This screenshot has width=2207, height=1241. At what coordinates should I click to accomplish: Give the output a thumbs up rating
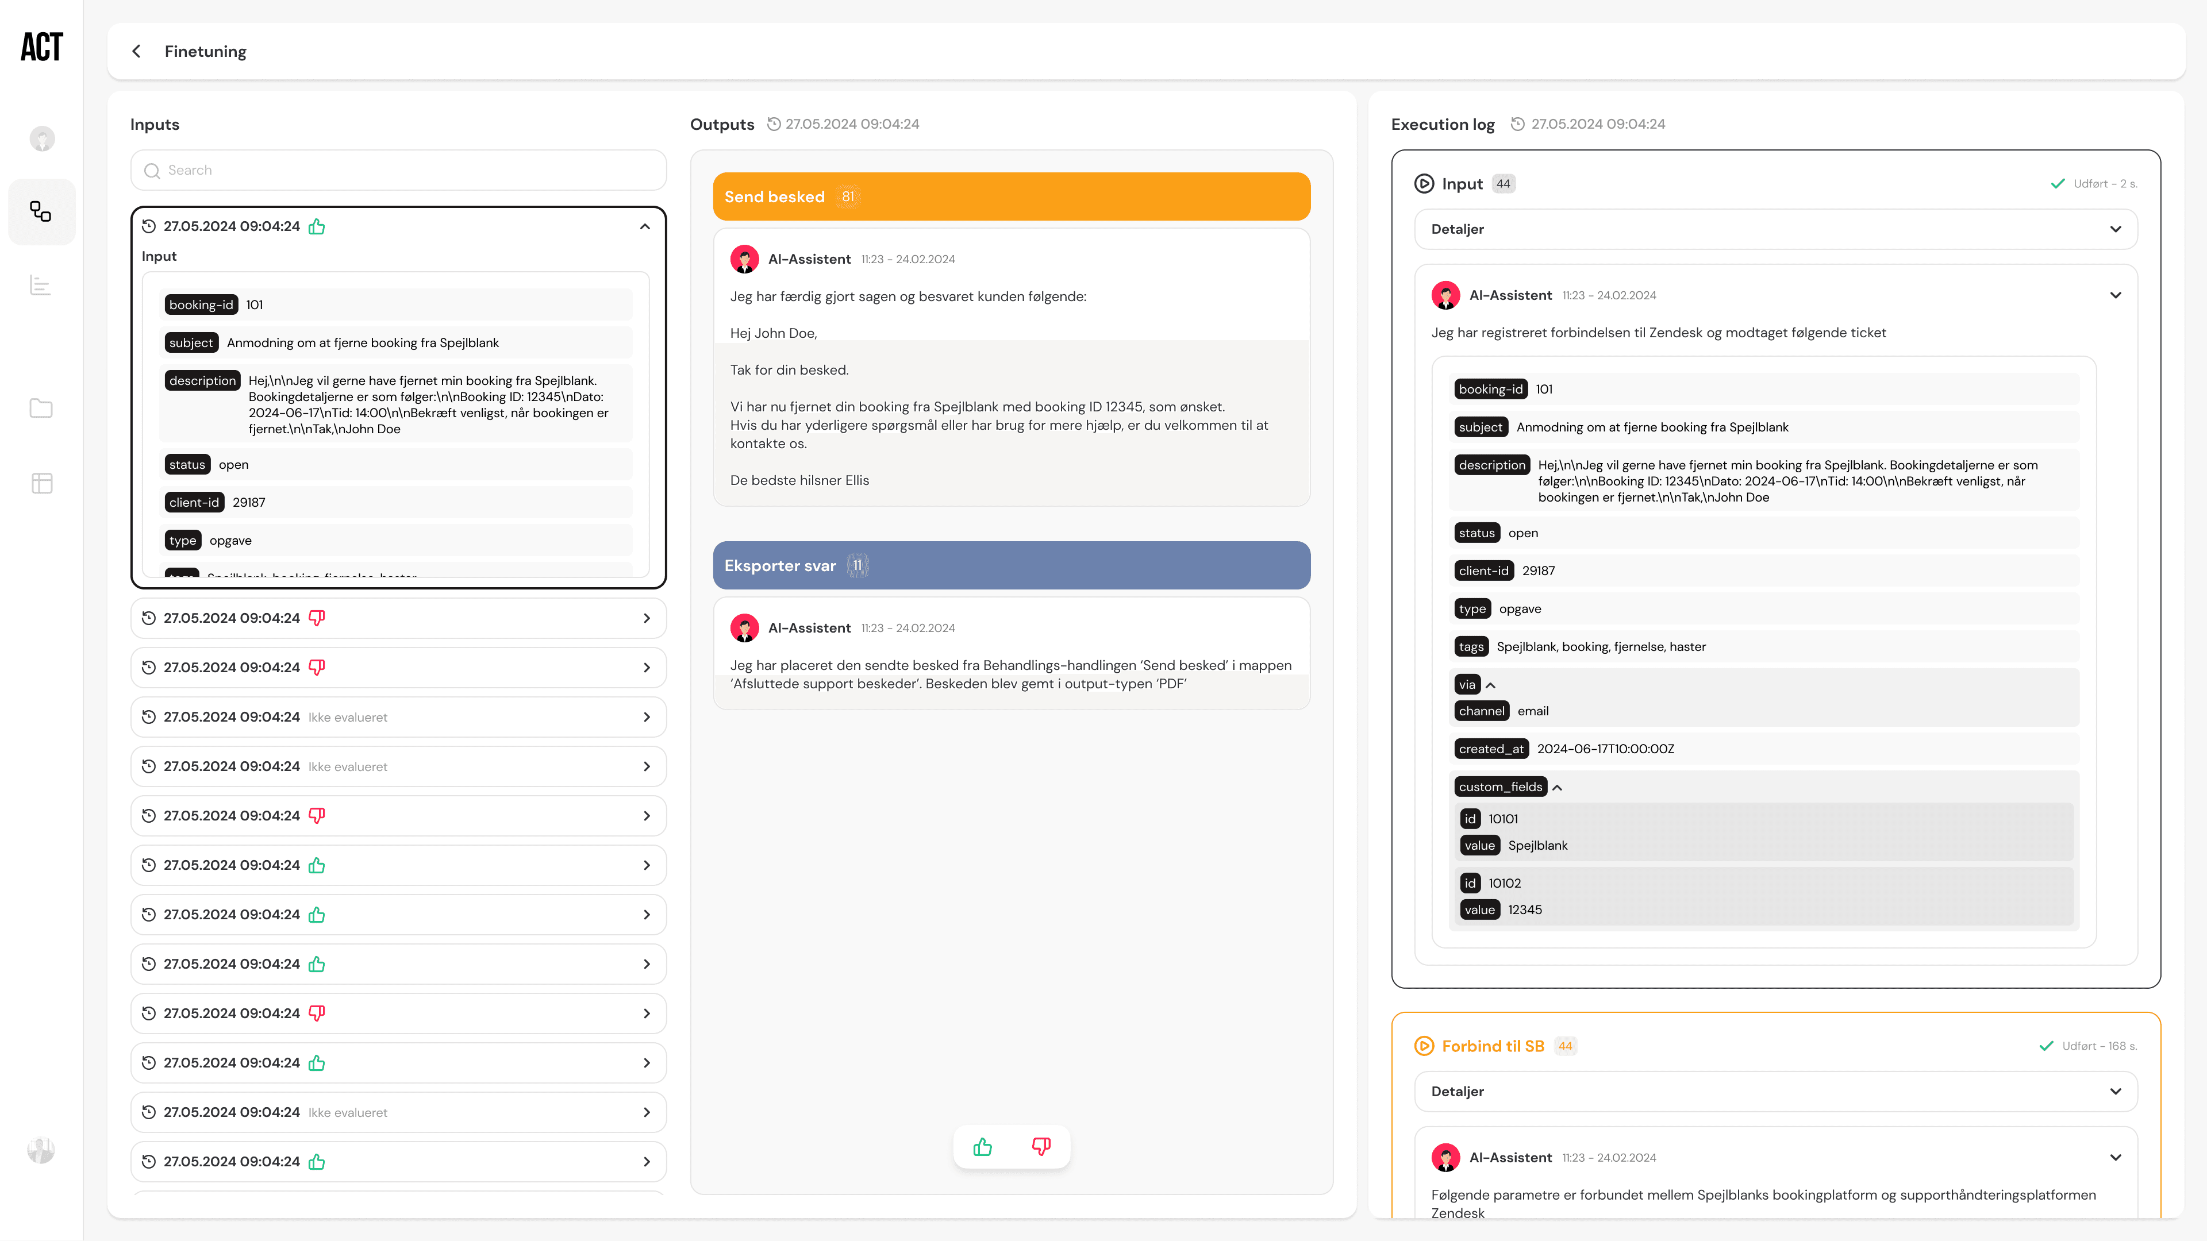983,1147
